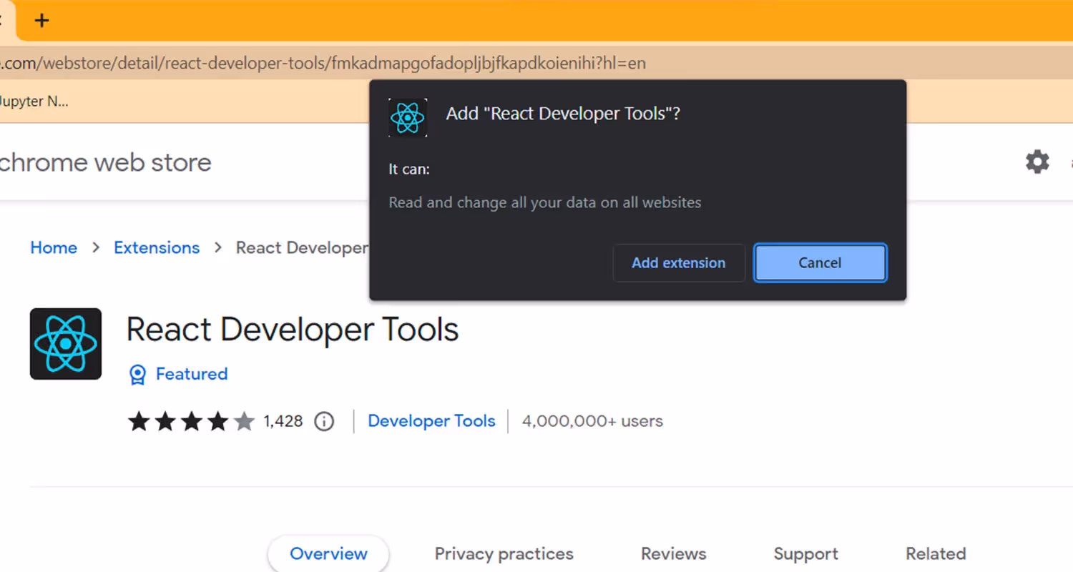Open the Reviews tab
Screen dimensions: 1073x572
(x=673, y=553)
